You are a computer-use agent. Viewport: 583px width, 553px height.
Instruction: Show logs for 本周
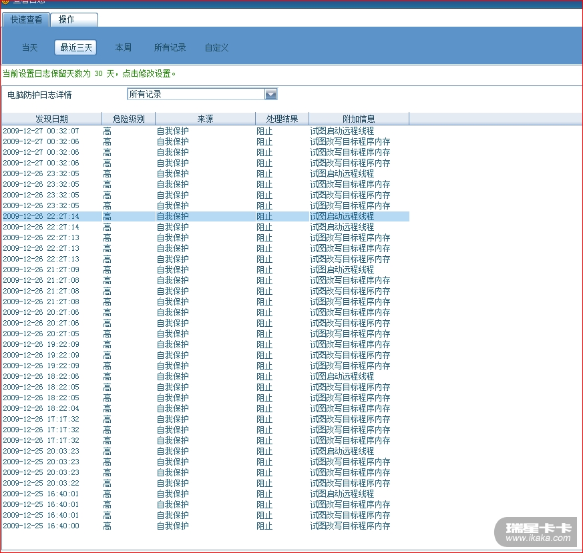coord(123,47)
